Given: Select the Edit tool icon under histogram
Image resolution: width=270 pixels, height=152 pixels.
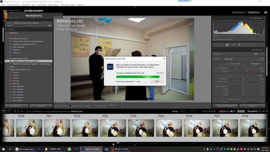Looking at the screenshot, I should 227,45.
